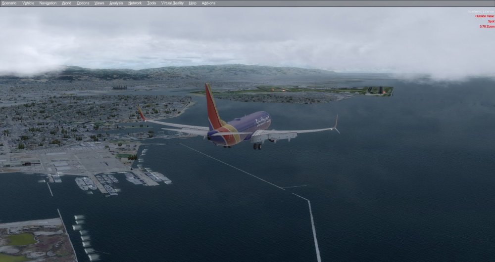Screen dimensions: 495x262
Task: Open the Views menu
Action: tap(99, 3)
